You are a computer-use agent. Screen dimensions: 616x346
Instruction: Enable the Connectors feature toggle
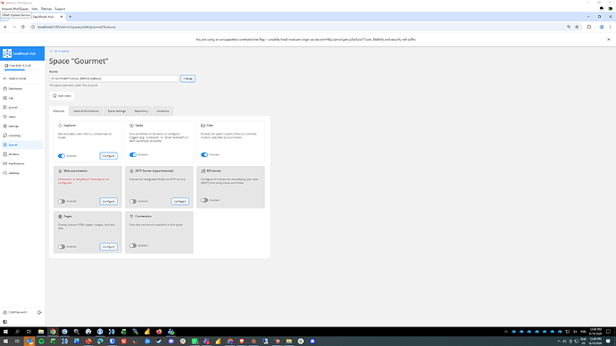coord(133,245)
